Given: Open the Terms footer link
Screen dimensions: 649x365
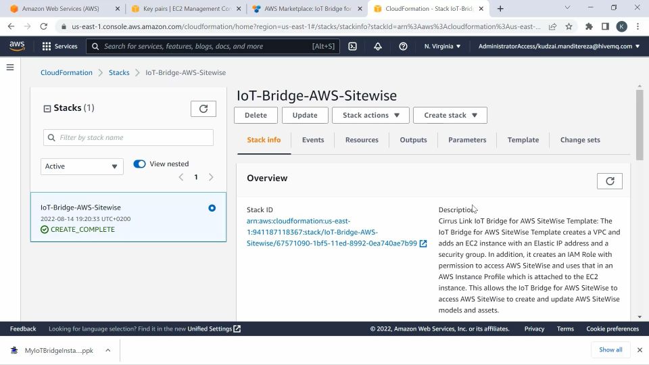Looking at the screenshot, I should (x=565, y=328).
